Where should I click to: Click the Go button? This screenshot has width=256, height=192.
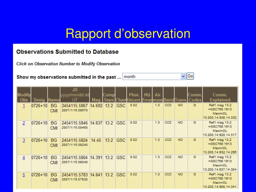tap(190, 76)
